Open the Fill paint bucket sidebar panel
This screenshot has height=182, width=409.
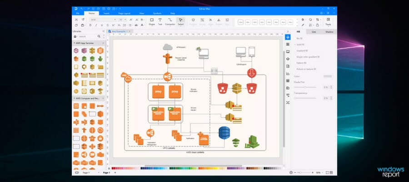(288, 37)
